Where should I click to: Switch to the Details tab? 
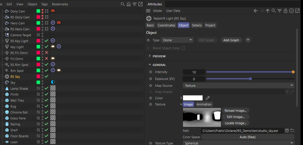[197, 25]
